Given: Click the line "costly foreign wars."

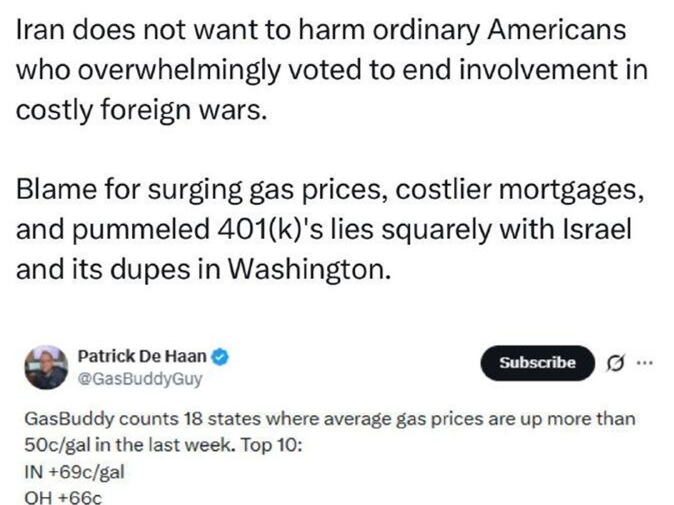Looking at the screenshot, I should [x=141, y=110].
